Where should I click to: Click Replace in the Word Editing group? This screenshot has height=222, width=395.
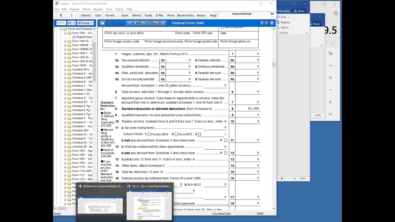[x=284, y=22]
